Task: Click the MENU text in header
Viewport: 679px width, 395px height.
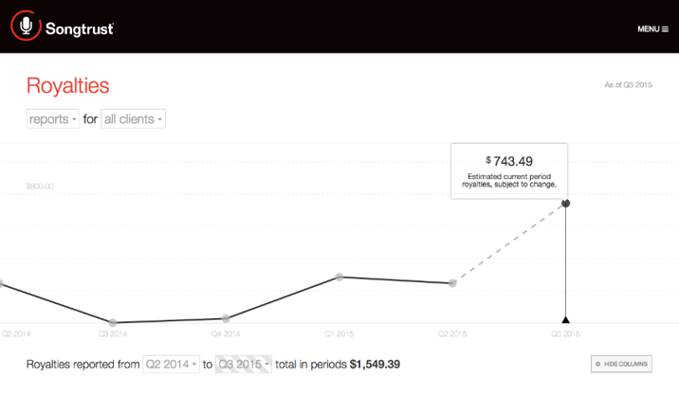Action: (649, 29)
